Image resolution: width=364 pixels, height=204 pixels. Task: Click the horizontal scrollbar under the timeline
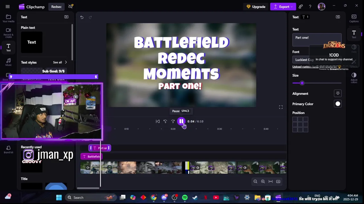pos(88,188)
